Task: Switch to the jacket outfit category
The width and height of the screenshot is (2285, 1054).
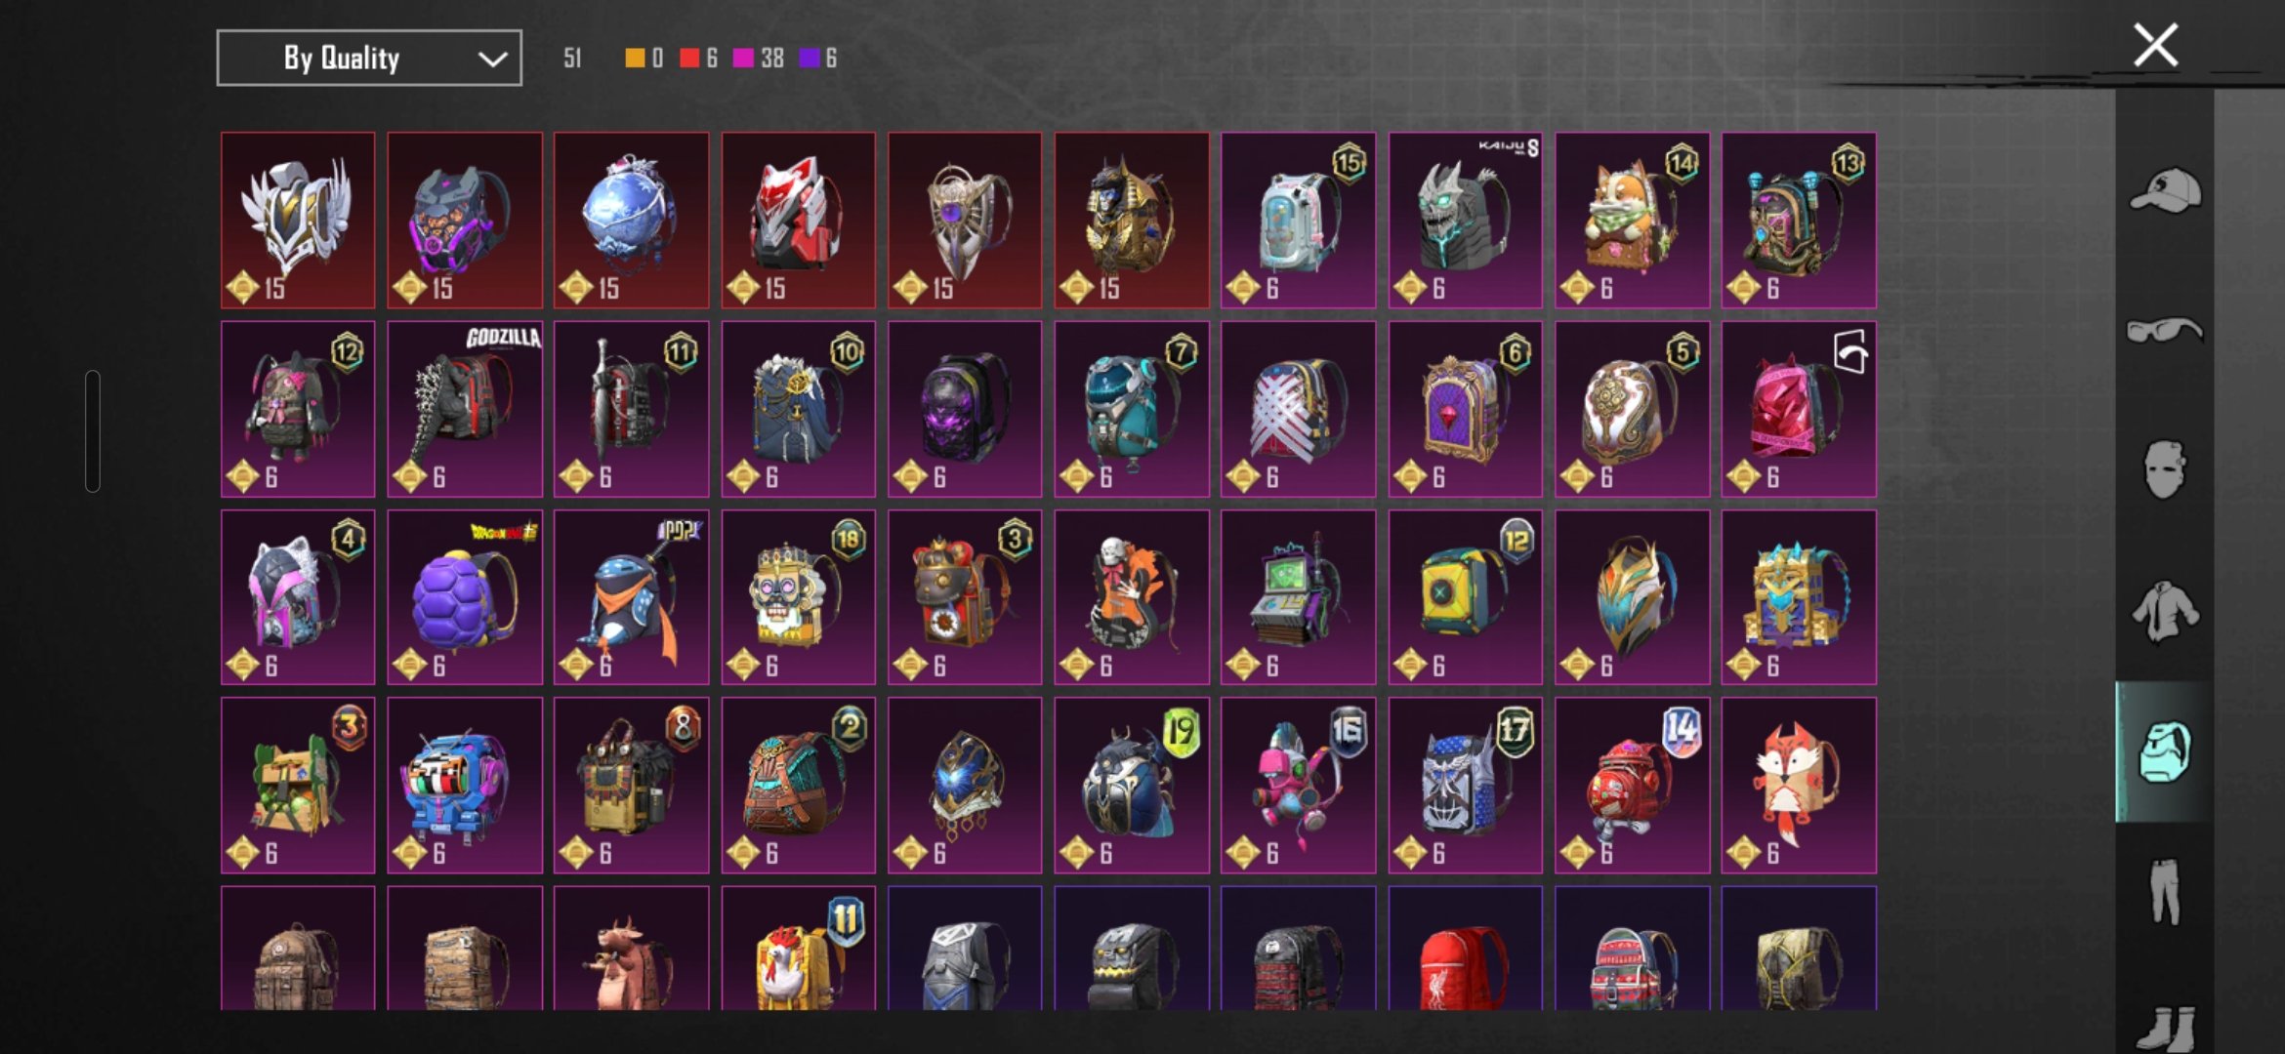Action: [2165, 612]
